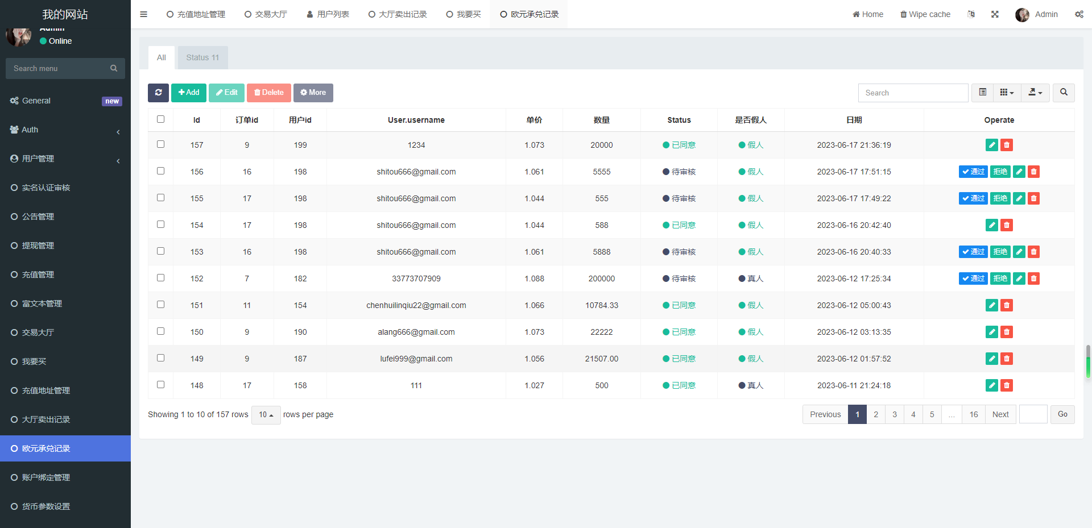Approve row 156 with the 通过 button
1092x528 pixels.
click(x=973, y=171)
